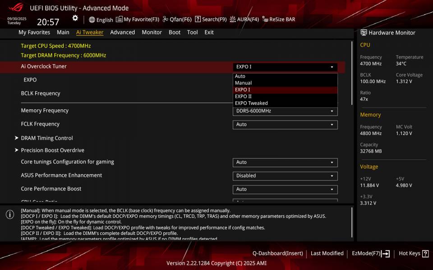Open the Boot menu tab
The height and width of the screenshot is (270, 433).
point(175,32)
